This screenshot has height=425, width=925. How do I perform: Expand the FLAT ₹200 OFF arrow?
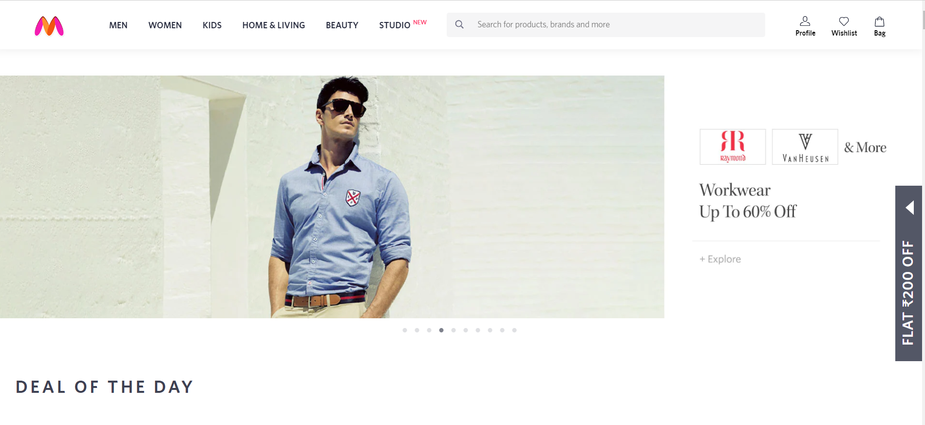tap(909, 208)
